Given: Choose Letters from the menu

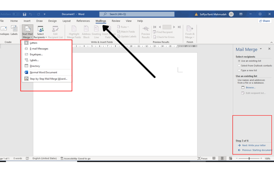Looking at the screenshot, I should tap(47, 43).
